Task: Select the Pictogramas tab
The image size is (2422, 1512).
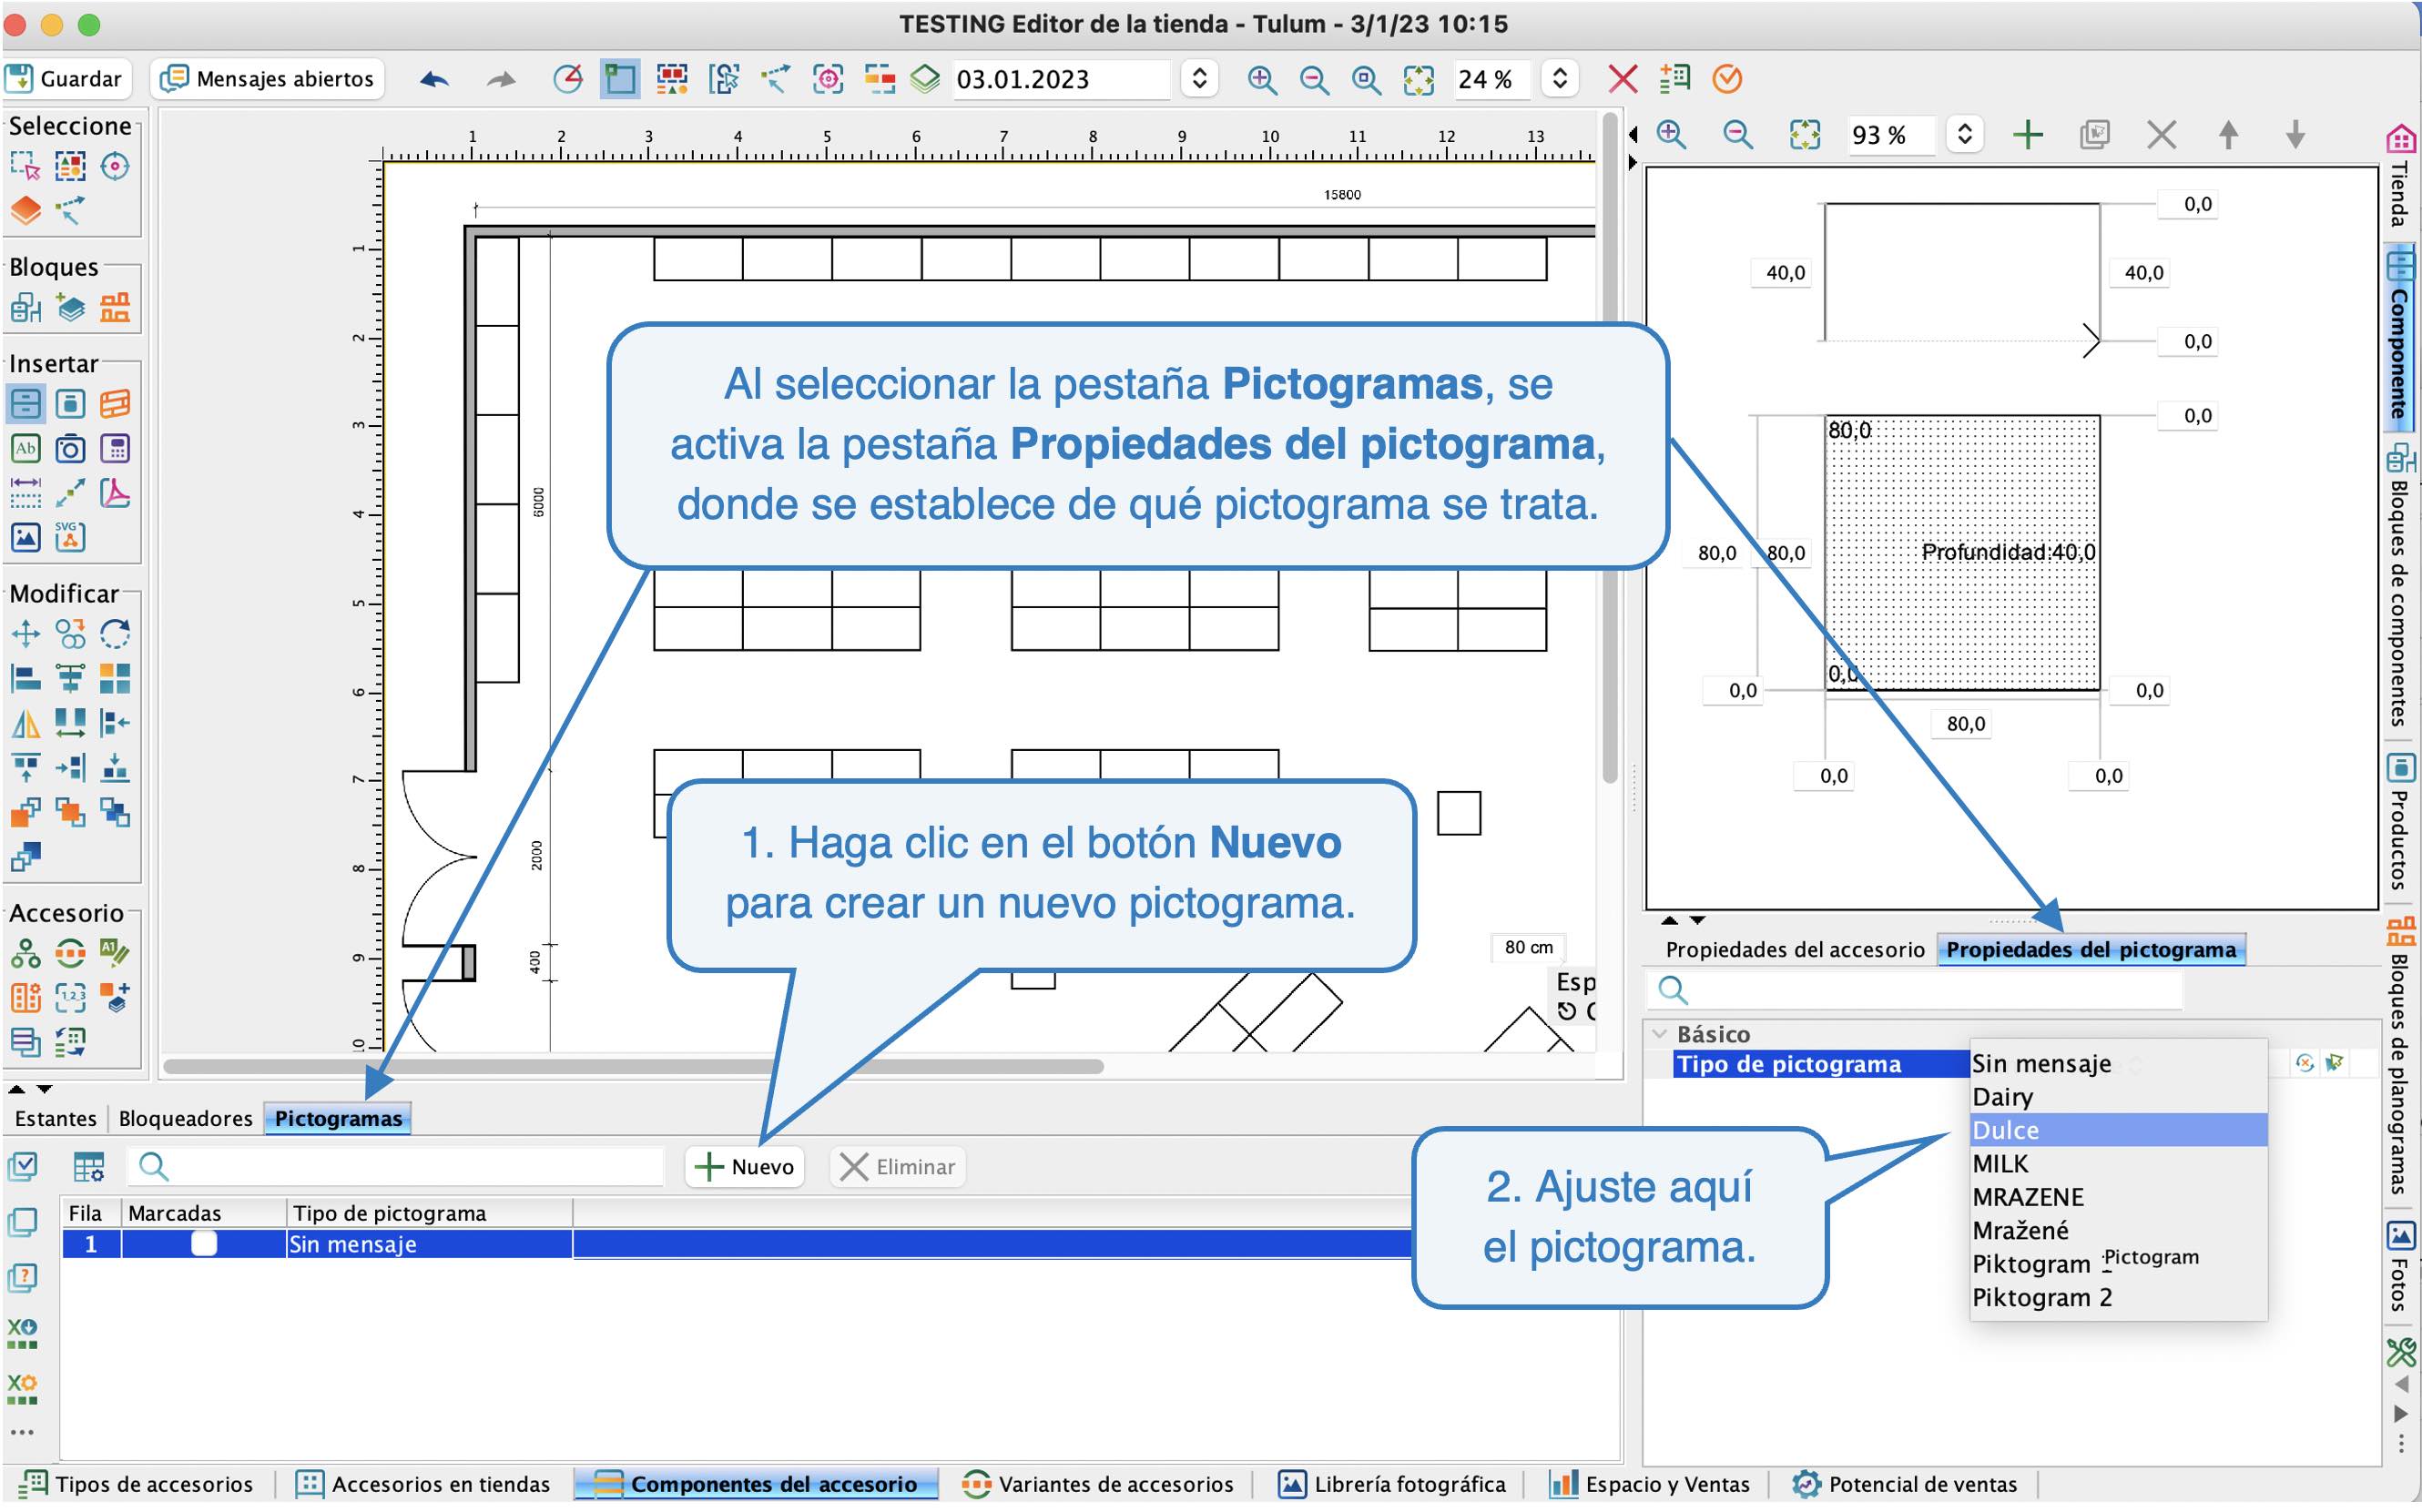Action: click(338, 1119)
